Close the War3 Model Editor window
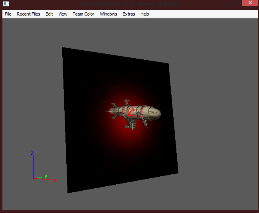 tap(250, 3)
